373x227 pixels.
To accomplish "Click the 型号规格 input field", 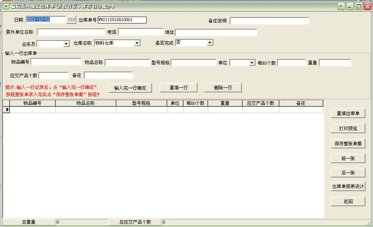I will (x=193, y=63).
